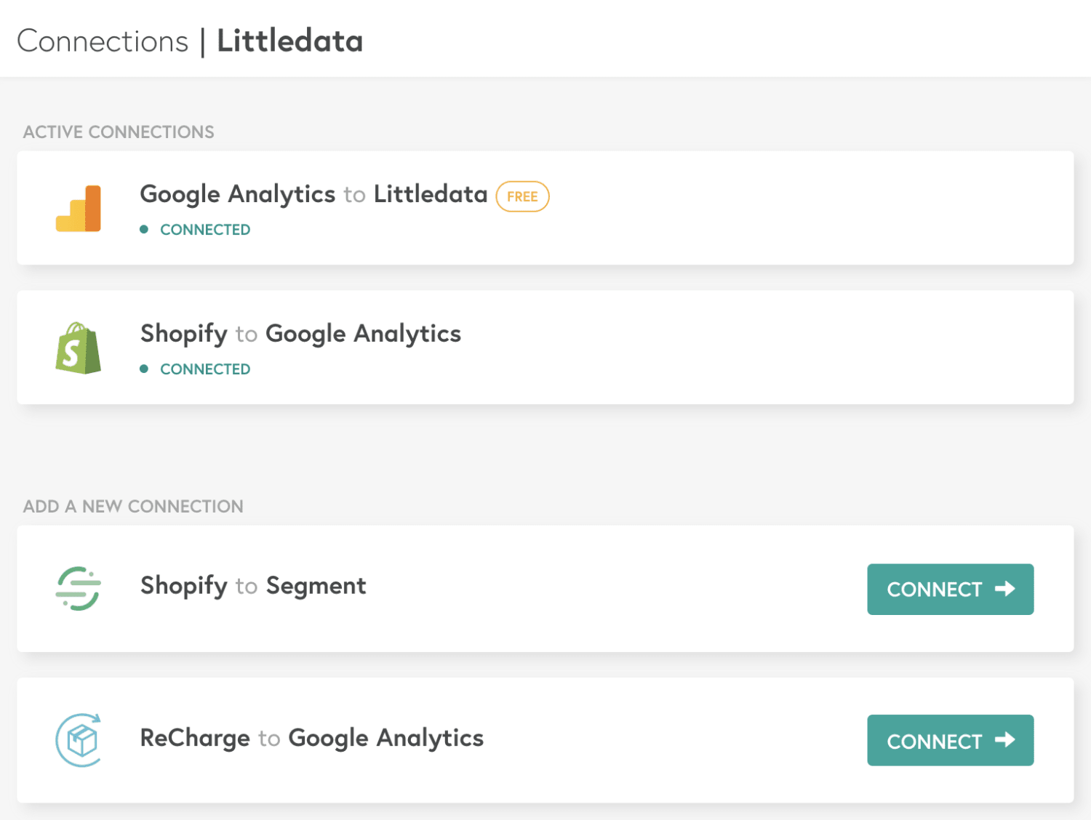
Task: Click the Google Analytics bar chart logo
Action: tap(79, 209)
